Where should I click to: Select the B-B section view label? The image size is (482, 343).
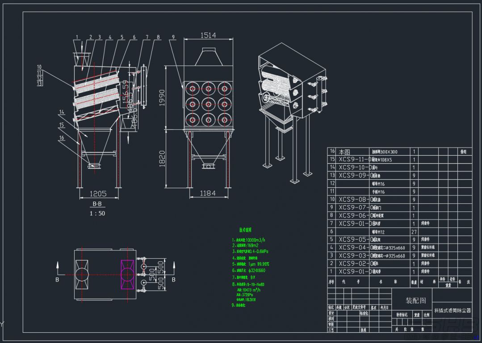[x=97, y=204]
